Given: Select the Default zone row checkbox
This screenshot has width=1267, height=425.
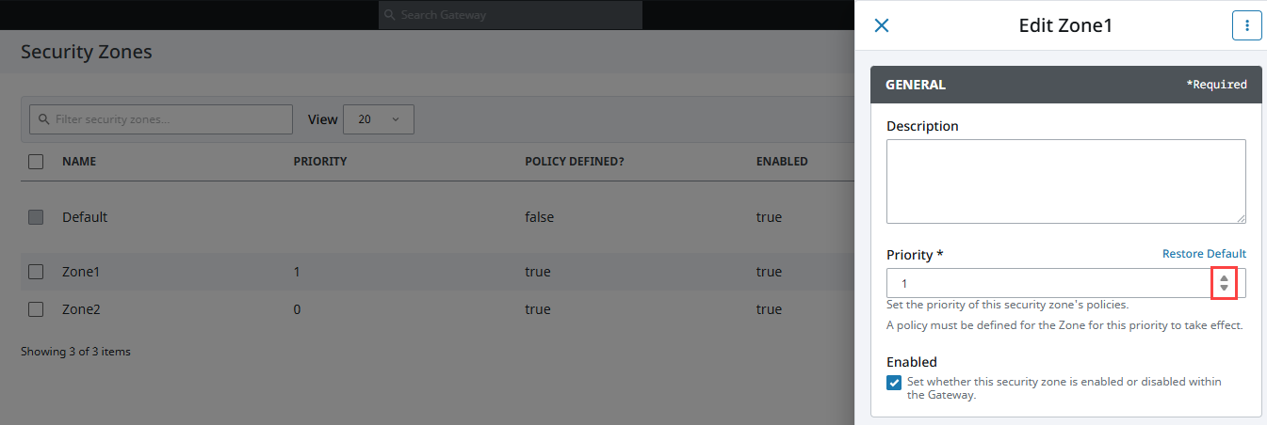Looking at the screenshot, I should 36,217.
